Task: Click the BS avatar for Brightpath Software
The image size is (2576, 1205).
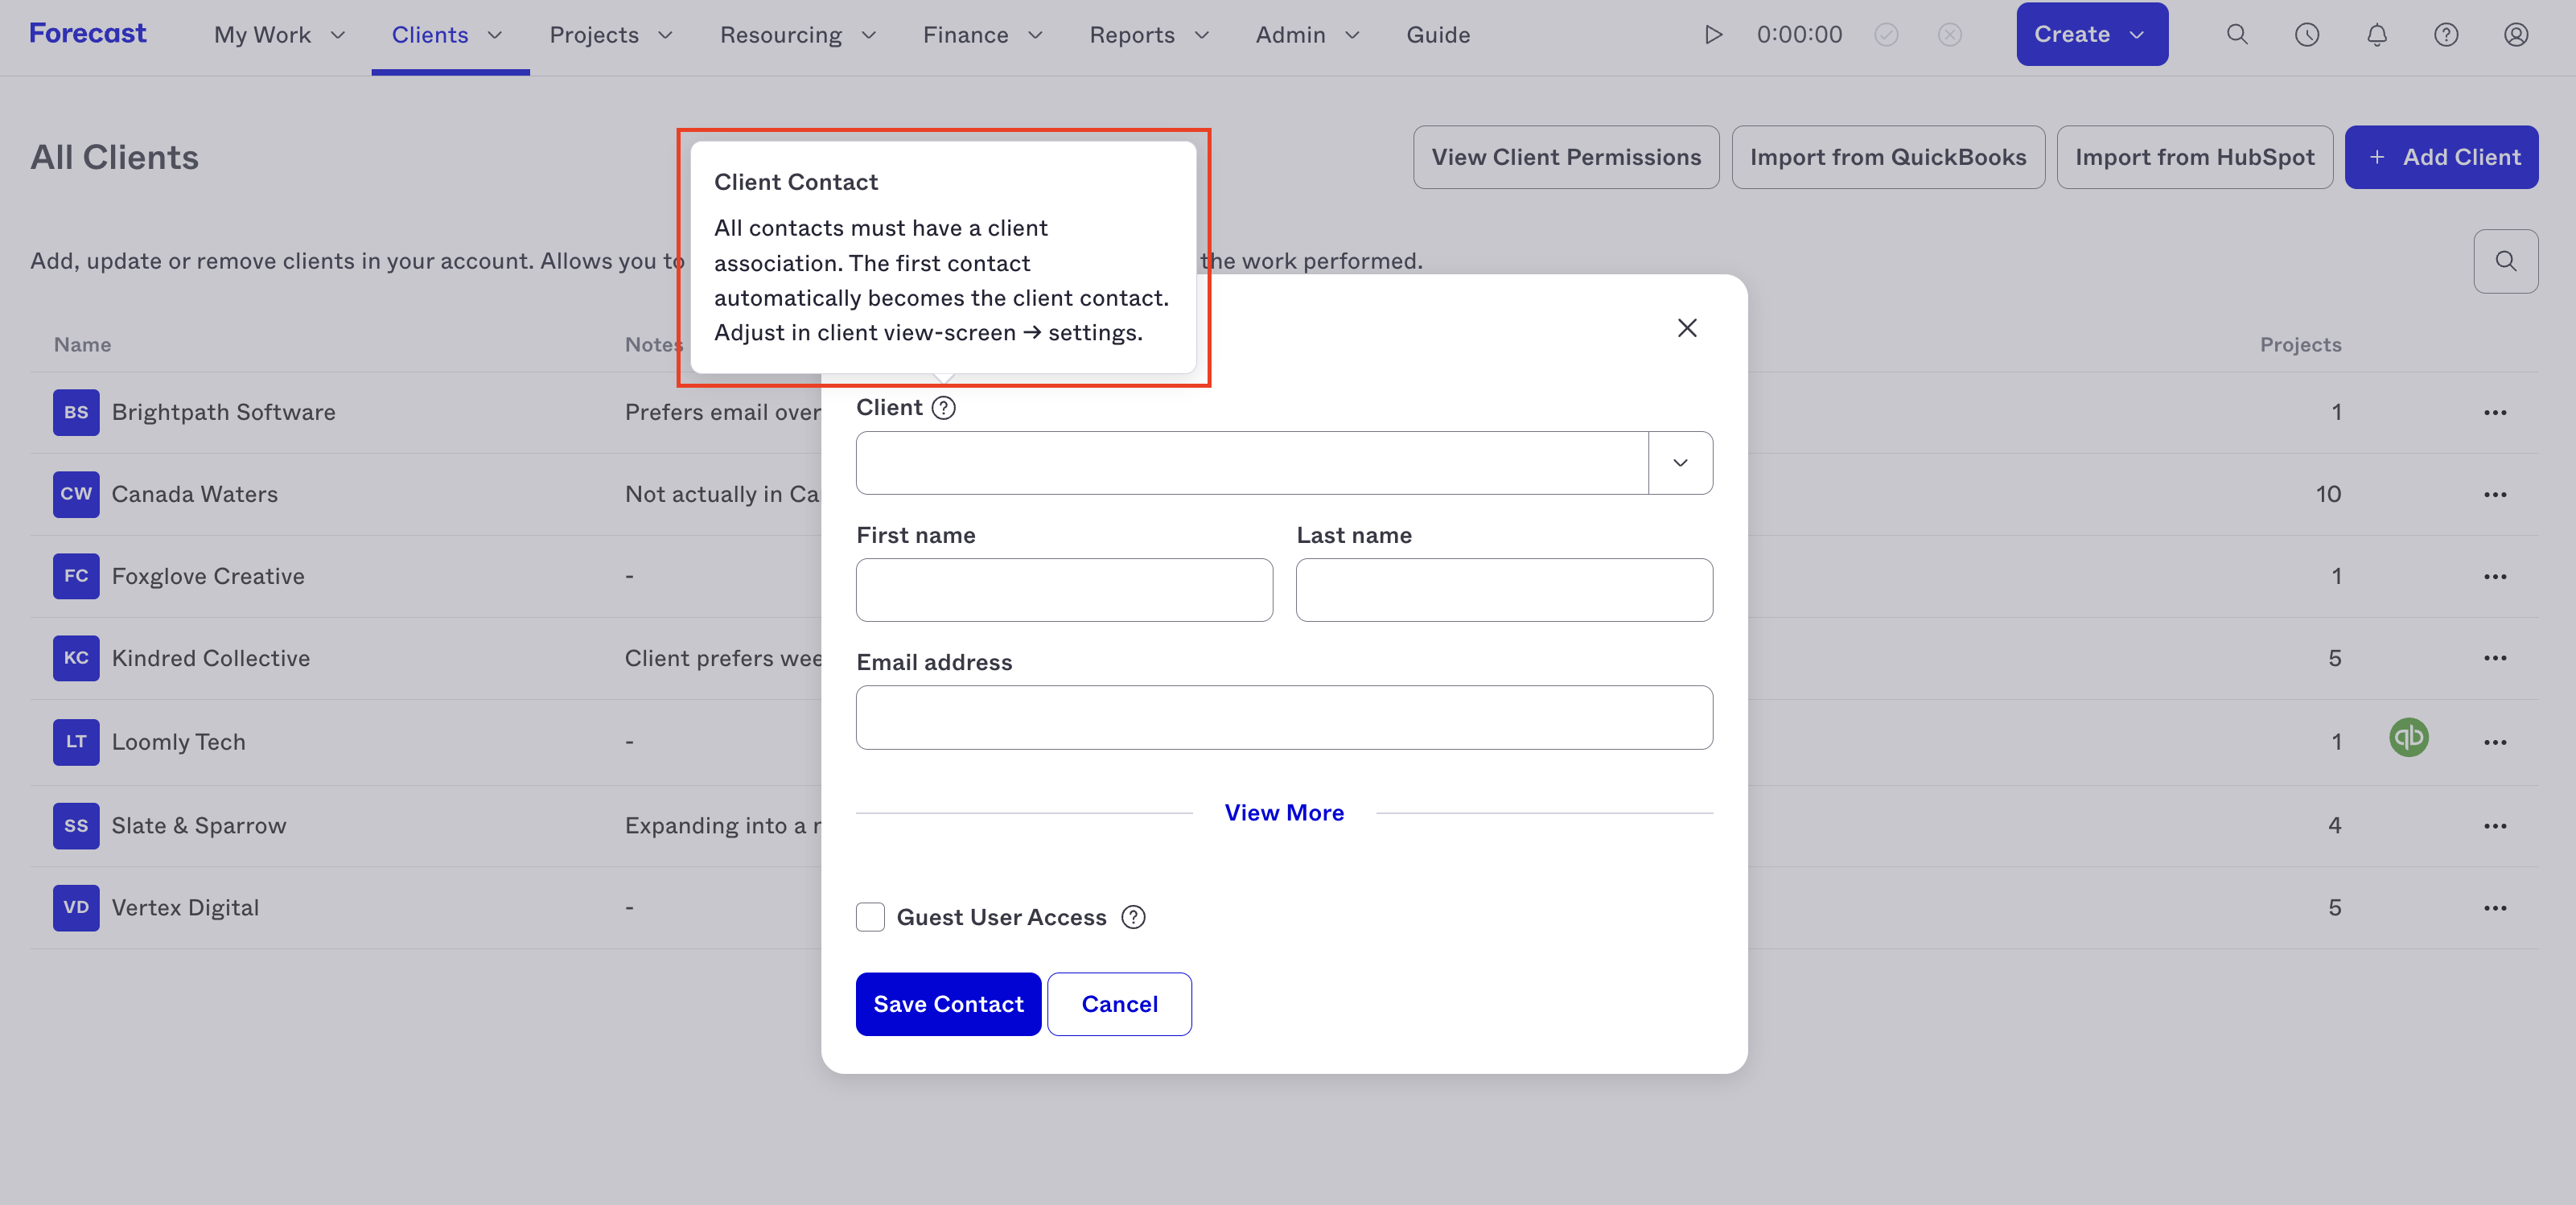Action: (x=76, y=412)
